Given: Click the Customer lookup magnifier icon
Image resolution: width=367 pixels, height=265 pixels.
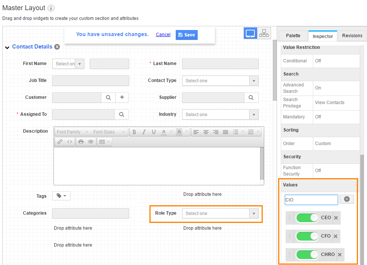Looking at the screenshot, I should 108,97.
